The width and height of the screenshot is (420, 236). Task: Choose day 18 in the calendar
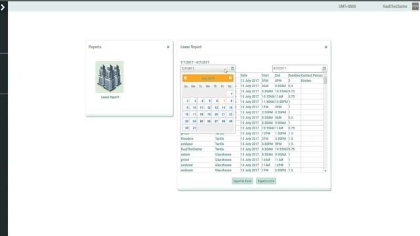[201, 114]
